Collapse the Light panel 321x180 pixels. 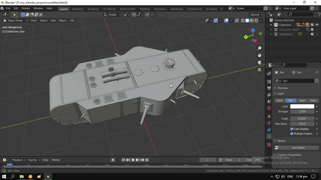click(280, 94)
